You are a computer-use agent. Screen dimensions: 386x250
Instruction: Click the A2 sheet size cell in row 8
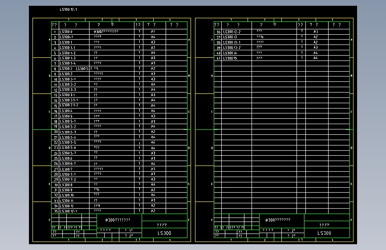[x=153, y=69]
